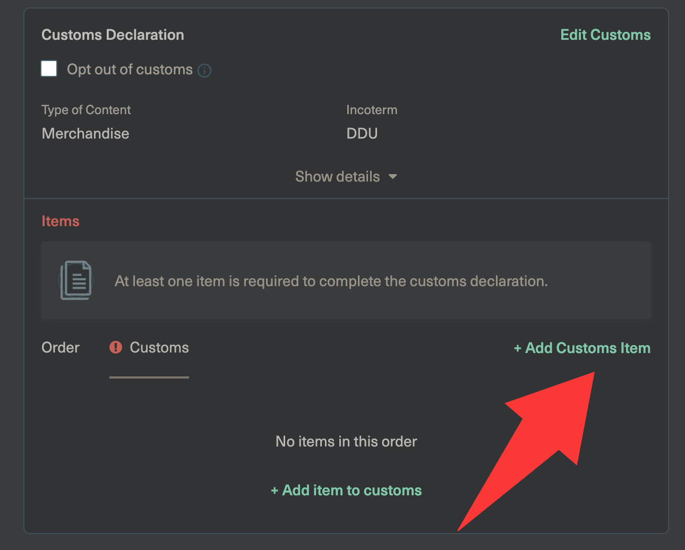
Task: Click the Customs Declaration heading
Action: [113, 35]
